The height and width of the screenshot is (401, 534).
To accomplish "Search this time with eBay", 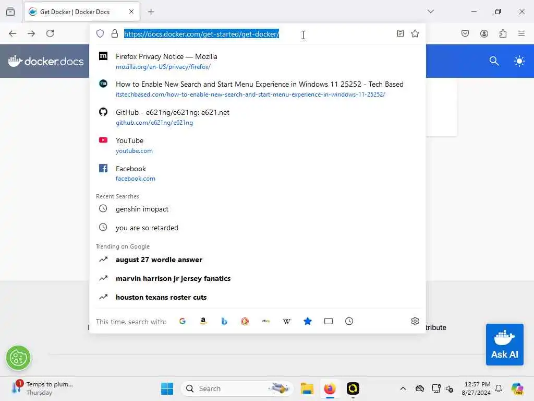I will [x=266, y=321].
